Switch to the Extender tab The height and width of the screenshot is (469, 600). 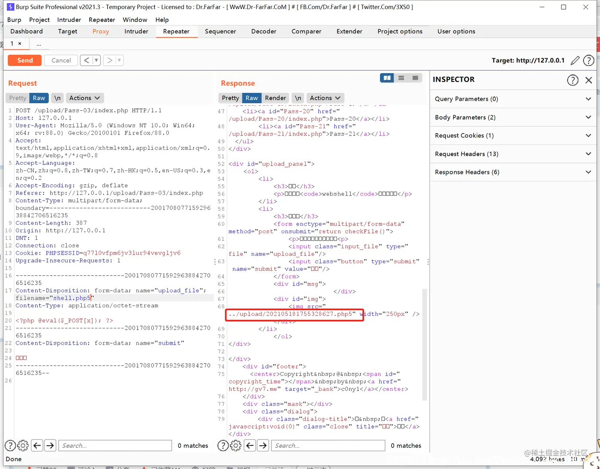point(349,31)
